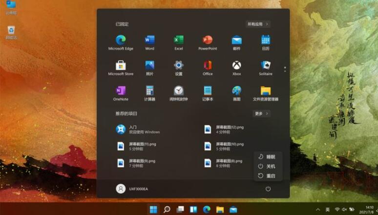378x215 pixels.
Task: Open the Mail (邮件) app
Action: (x=236, y=42)
